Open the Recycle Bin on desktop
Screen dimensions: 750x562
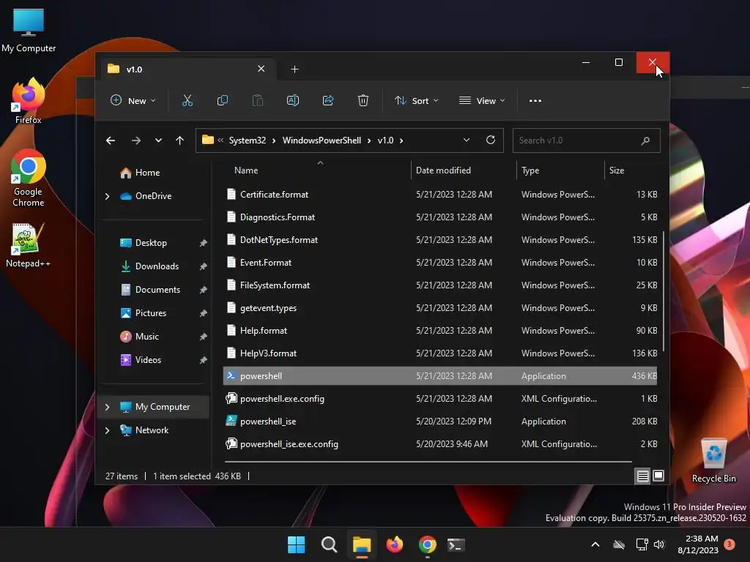(713, 460)
